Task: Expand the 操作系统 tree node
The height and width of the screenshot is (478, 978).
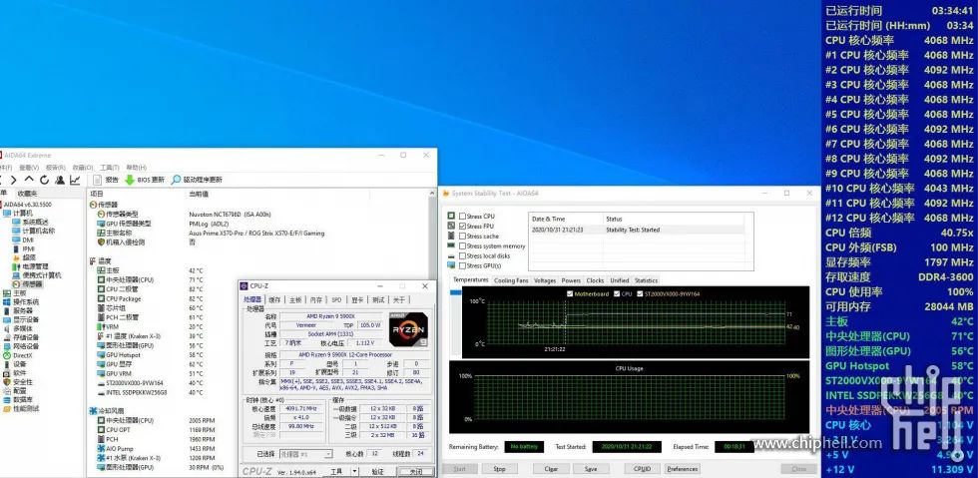Action: pos(21,302)
